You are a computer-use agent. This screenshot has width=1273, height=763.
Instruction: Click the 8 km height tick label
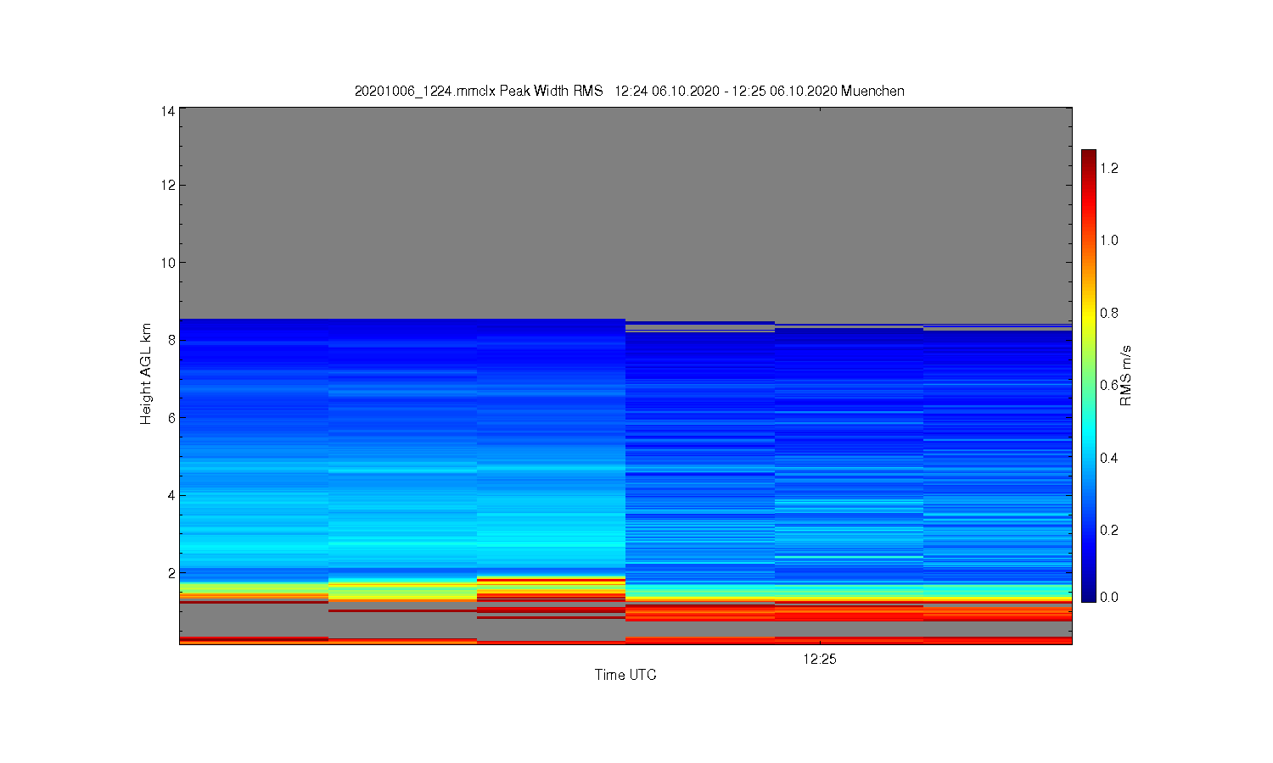tap(171, 340)
